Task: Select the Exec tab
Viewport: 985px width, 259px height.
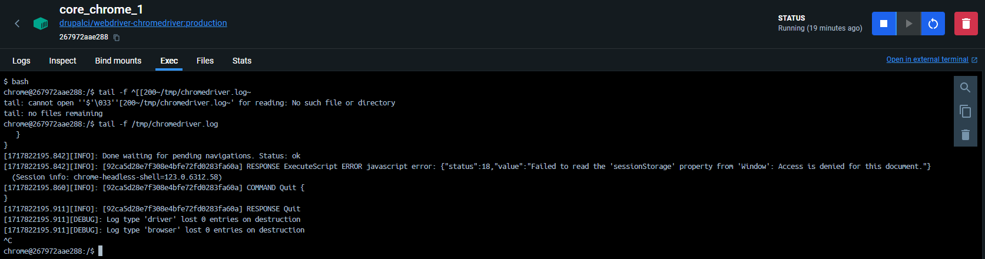Action: (169, 61)
